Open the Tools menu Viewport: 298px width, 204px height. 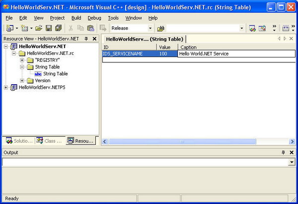113,18
